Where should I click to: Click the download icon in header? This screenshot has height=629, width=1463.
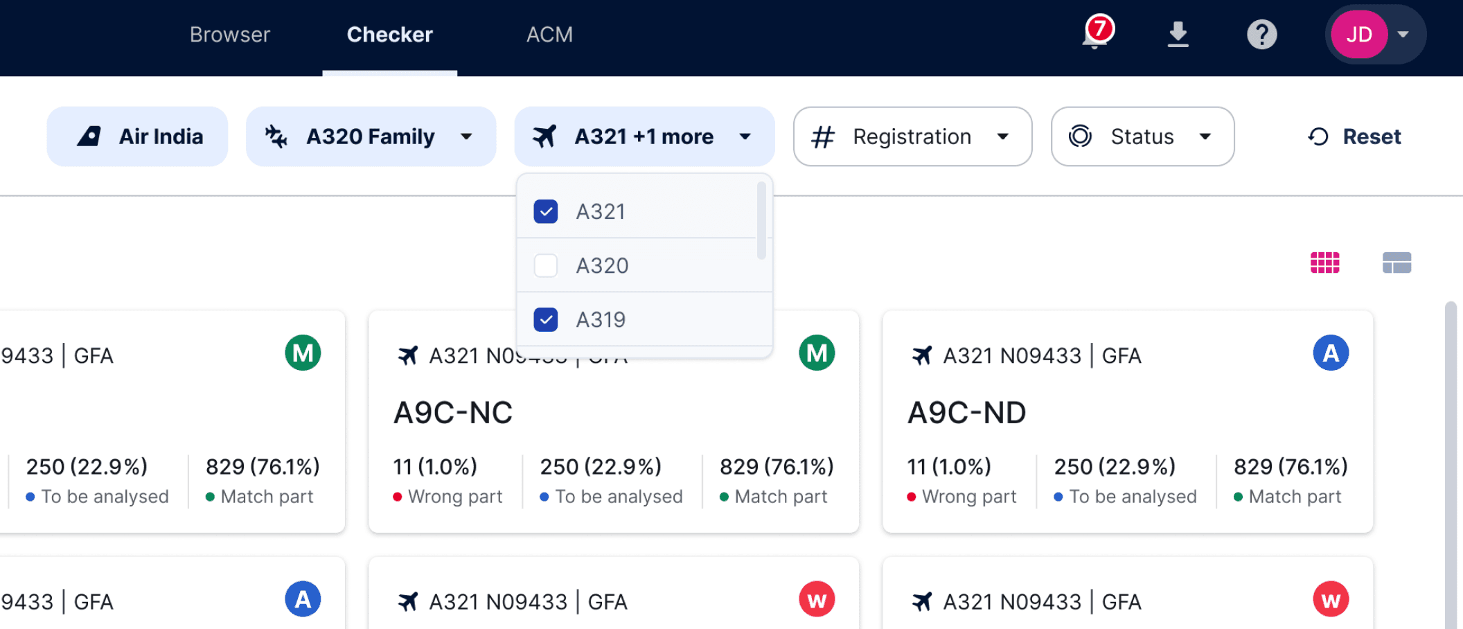1178,34
